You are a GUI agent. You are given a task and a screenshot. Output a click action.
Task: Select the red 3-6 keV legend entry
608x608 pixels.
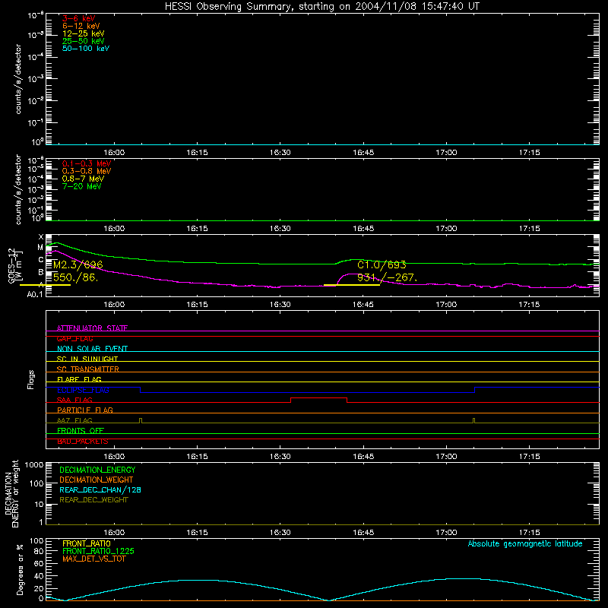coord(79,18)
